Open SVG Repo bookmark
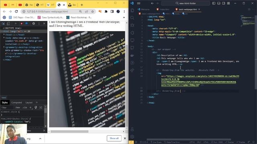The image size is (257, 144). click(22, 17)
